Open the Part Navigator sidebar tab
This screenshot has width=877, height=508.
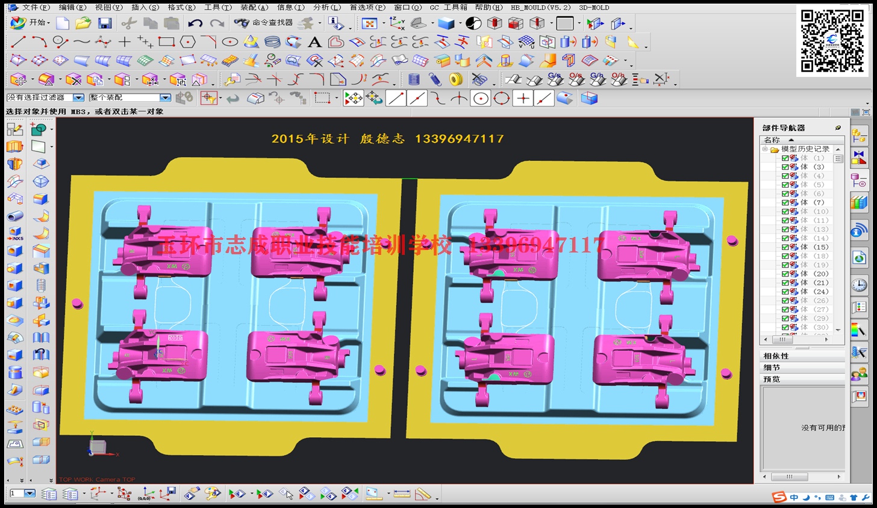click(x=859, y=180)
